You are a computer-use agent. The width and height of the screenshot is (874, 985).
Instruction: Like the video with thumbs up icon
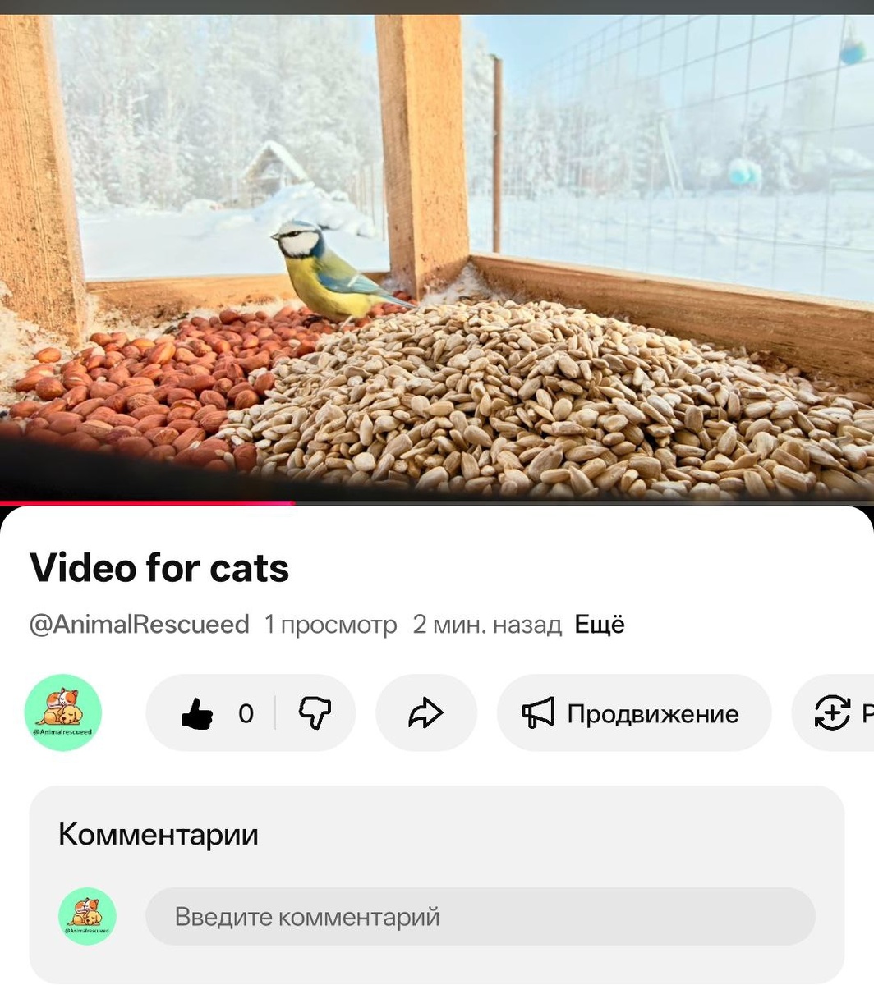197,713
